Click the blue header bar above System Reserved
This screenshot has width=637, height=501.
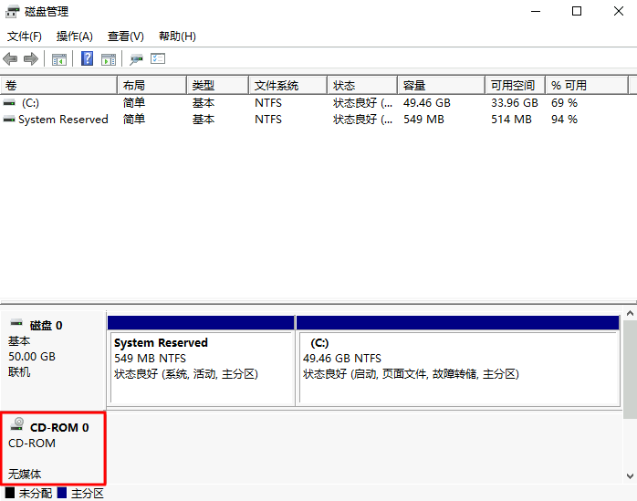pyautogui.click(x=201, y=323)
